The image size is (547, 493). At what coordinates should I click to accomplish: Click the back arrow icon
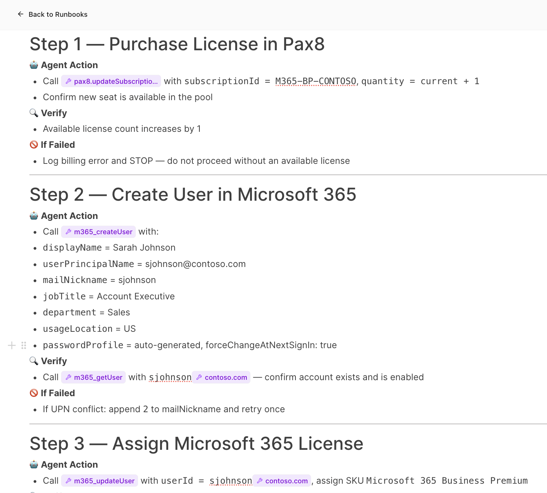click(x=20, y=14)
